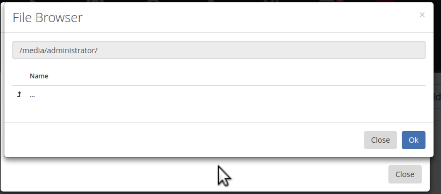Close the File Browser via top-right X
The image size is (441, 194).
point(422,15)
